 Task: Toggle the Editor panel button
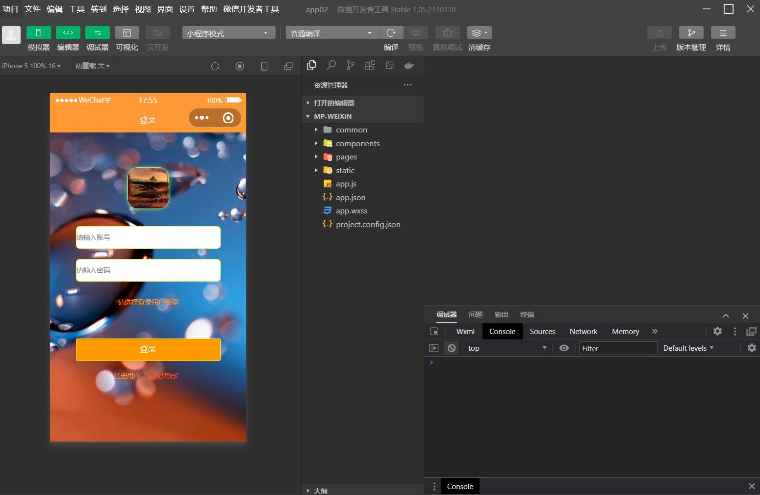(68, 33)
